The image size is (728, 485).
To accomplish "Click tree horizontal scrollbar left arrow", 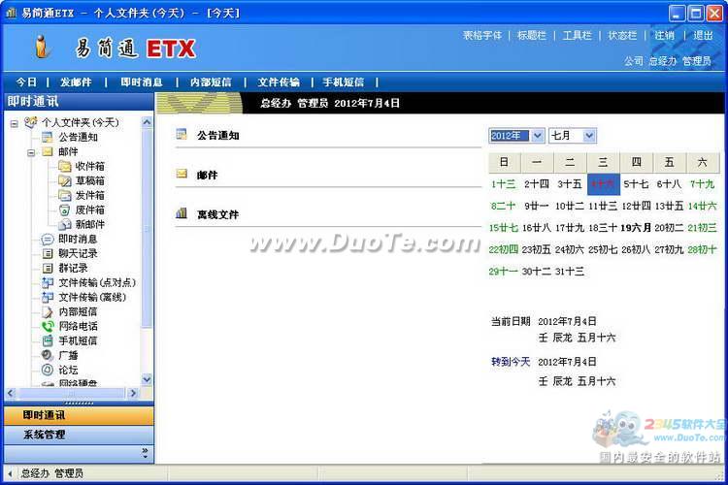I will [x=11, y=393].
